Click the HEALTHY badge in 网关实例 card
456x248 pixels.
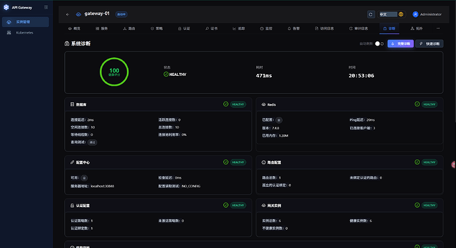pyautogui.click(x=430, y=205)
